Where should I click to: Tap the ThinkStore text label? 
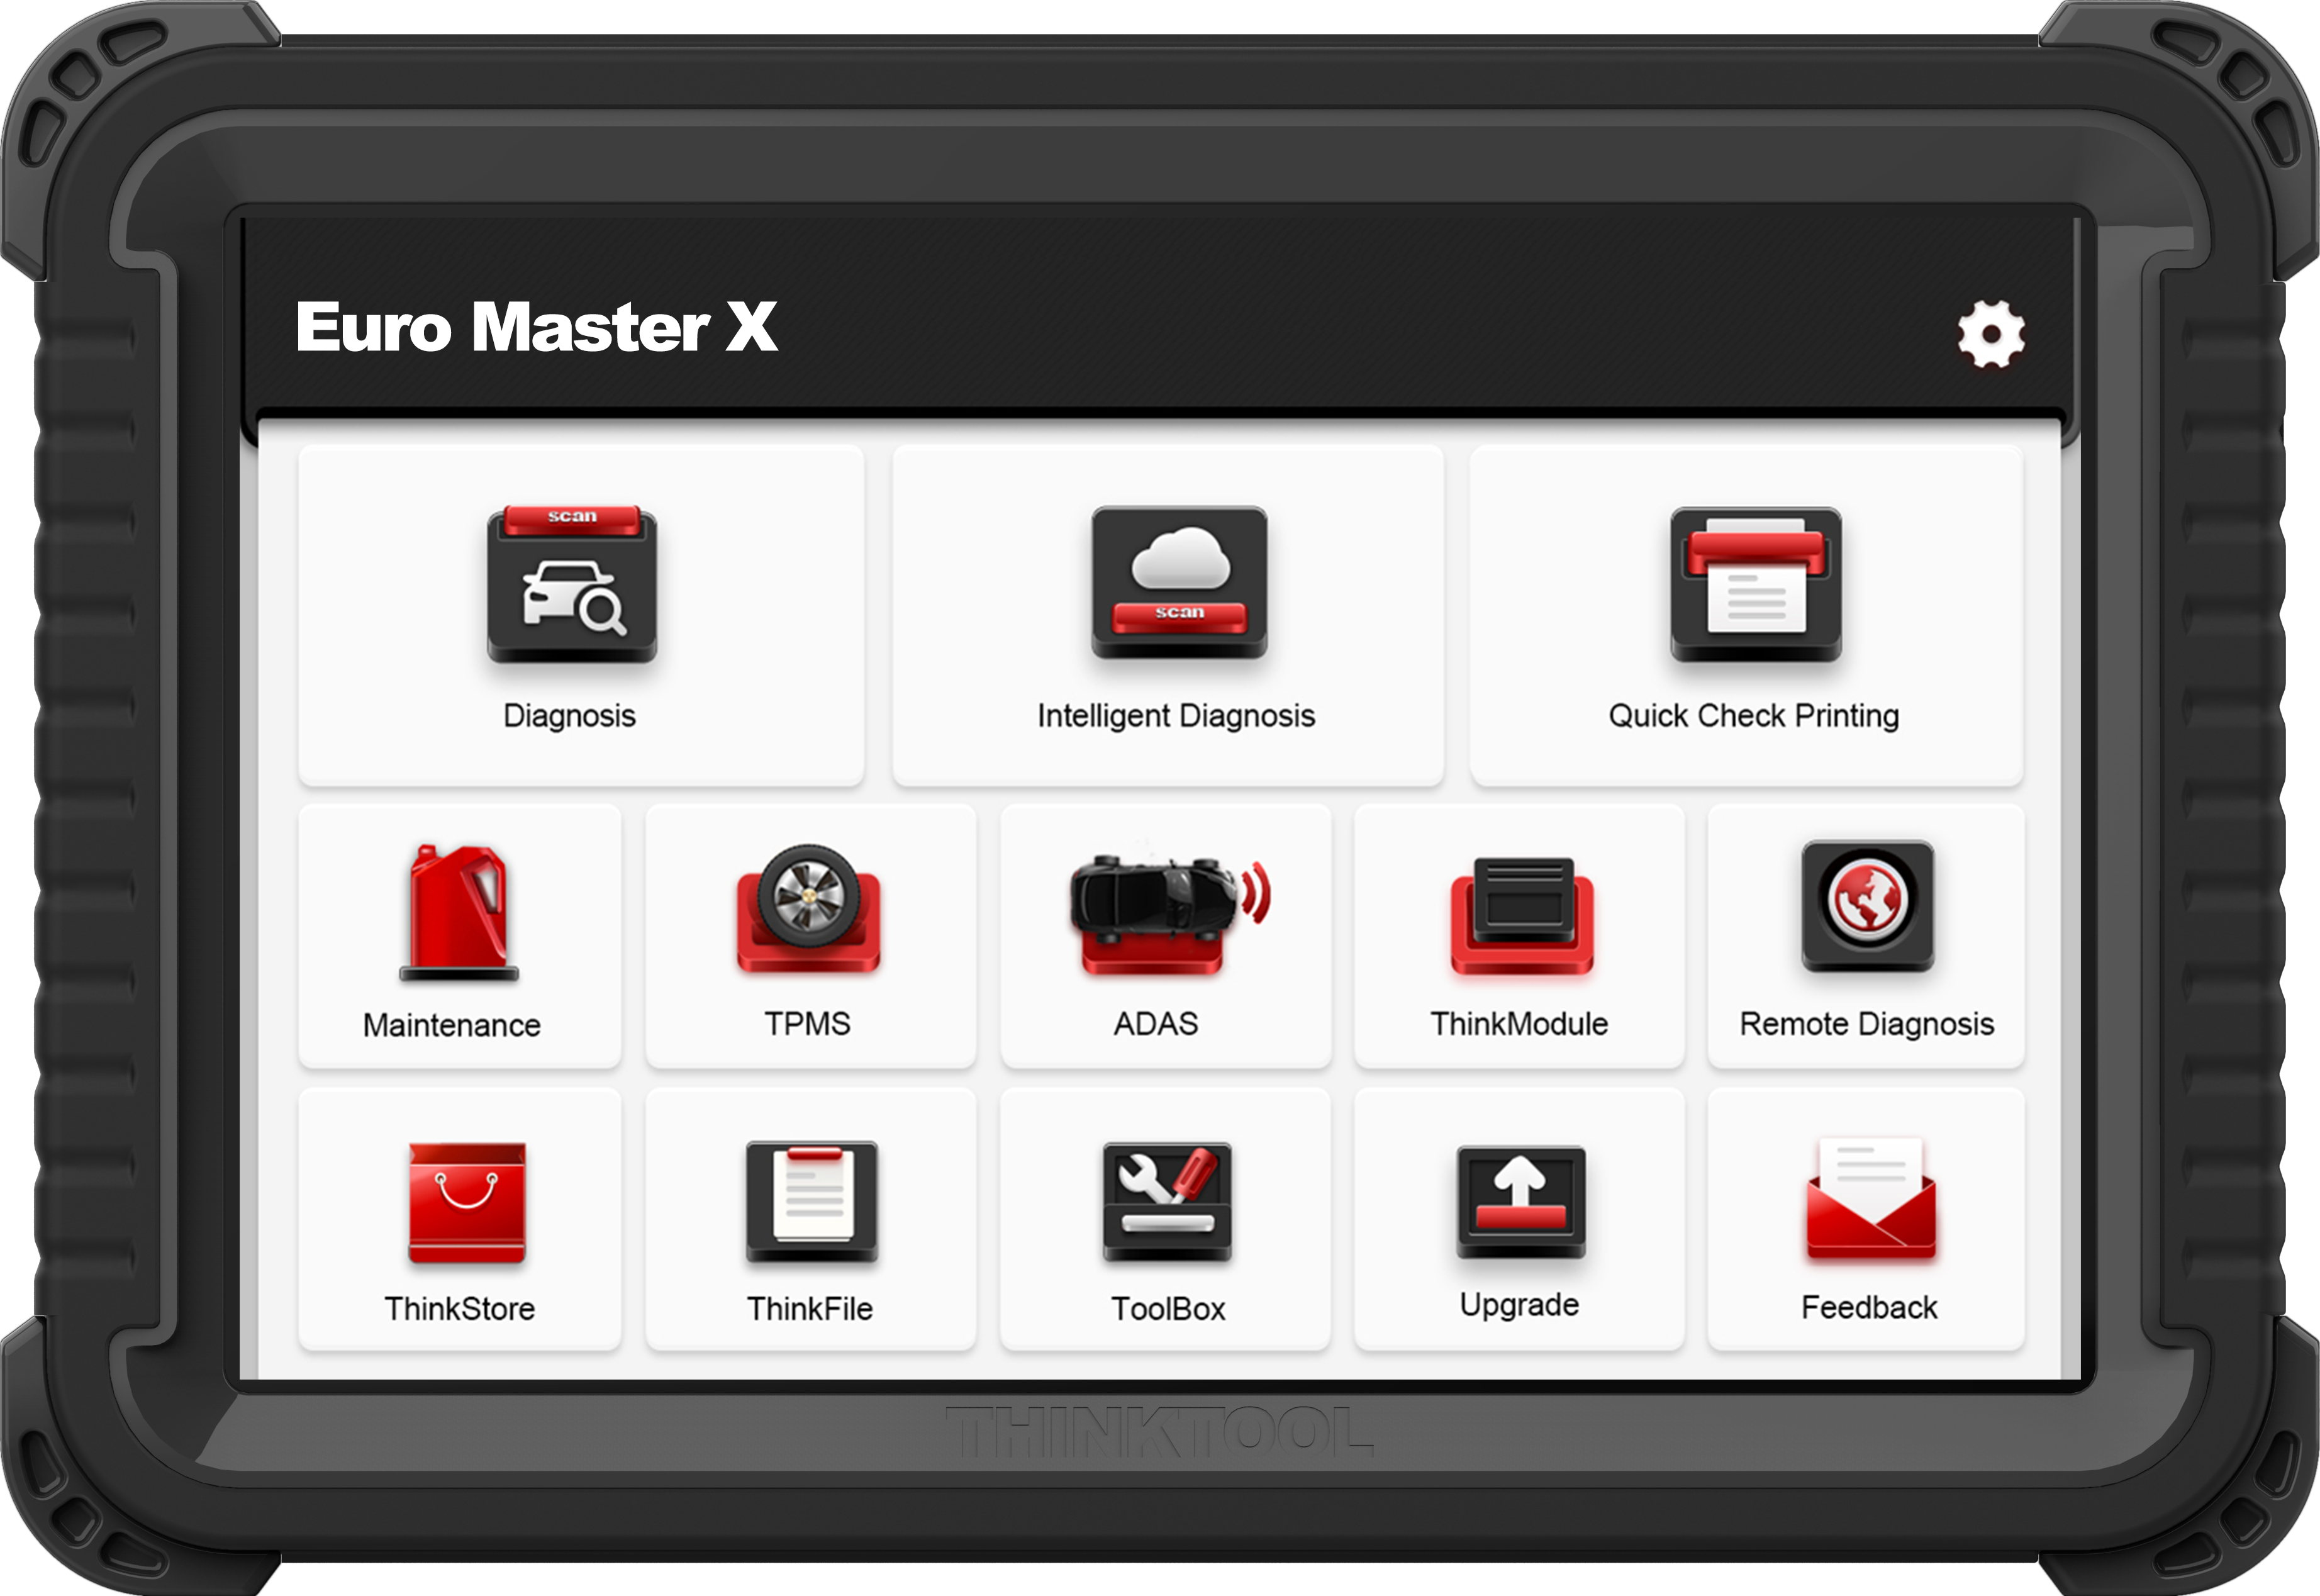pyautogui.click(x=460, y=1308)
